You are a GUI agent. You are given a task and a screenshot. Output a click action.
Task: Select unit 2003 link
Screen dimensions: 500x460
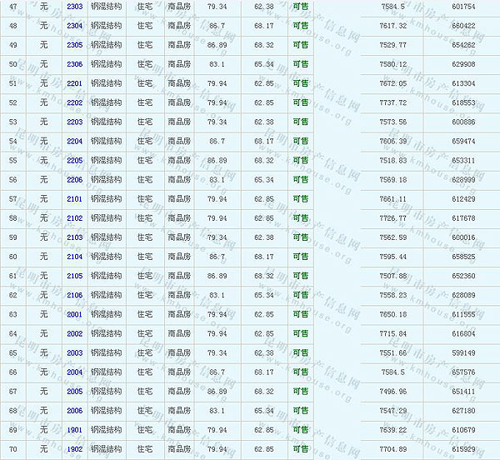click(x=74, y=352)
